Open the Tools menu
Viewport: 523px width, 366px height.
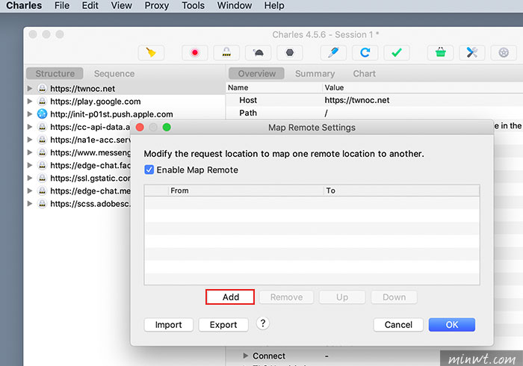193,6
